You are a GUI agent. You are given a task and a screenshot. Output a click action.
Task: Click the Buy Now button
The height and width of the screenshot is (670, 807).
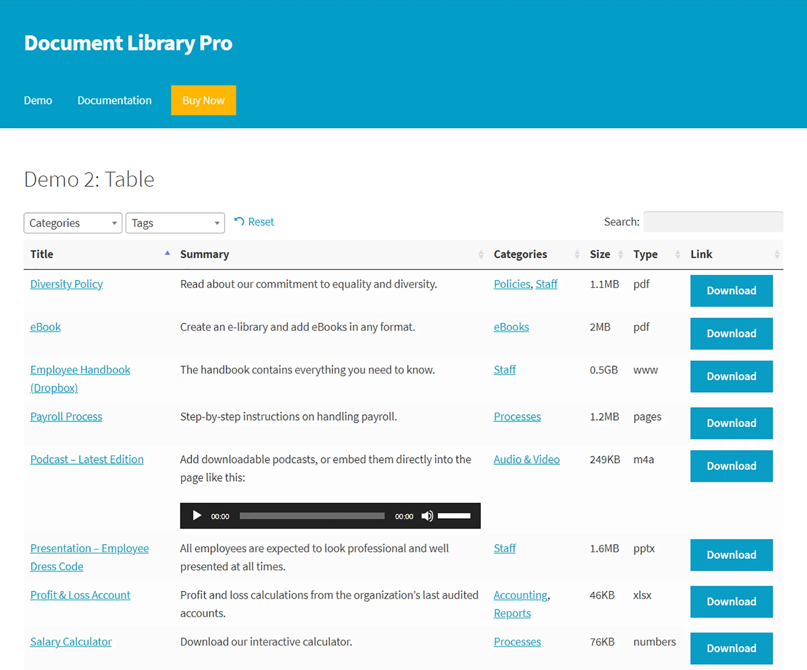203,100
